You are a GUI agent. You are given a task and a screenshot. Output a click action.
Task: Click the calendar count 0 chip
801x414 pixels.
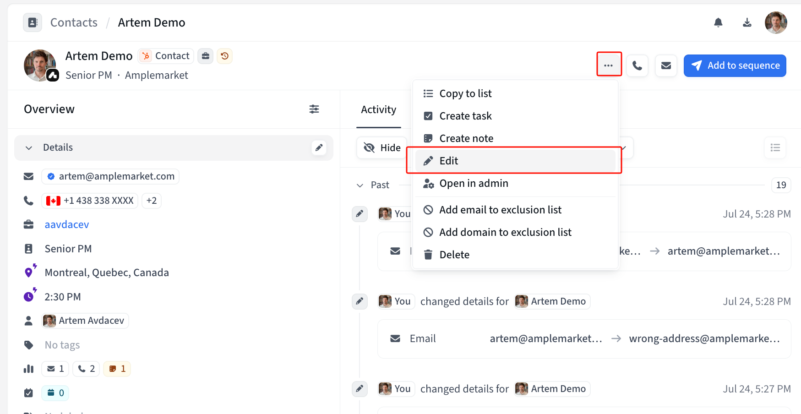click(x=55, y=393)
